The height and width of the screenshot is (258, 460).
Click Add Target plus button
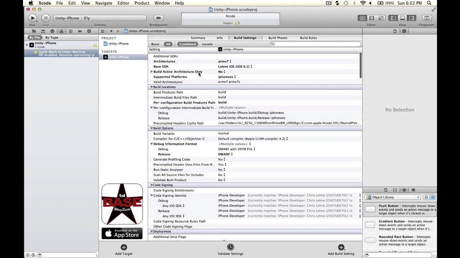[x=124, y=247]
